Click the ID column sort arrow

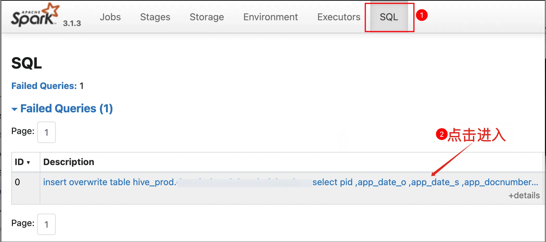(x=28, y=163)
